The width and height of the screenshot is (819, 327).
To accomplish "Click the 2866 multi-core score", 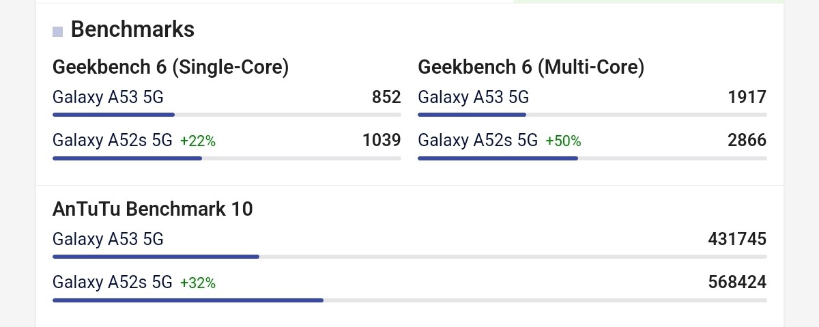I will [x=747, y=141].
